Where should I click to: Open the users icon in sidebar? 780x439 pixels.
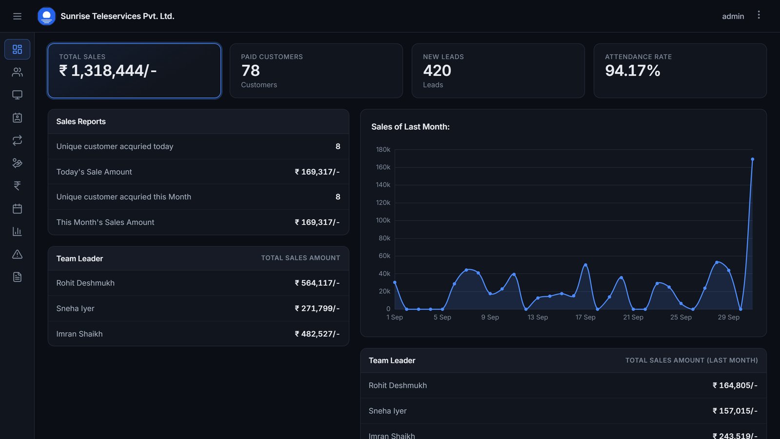[17, 72]
